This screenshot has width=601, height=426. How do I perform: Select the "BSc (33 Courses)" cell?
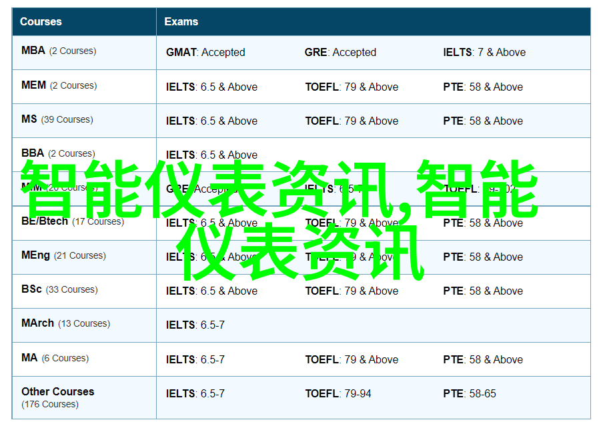[x=84, y=291]
